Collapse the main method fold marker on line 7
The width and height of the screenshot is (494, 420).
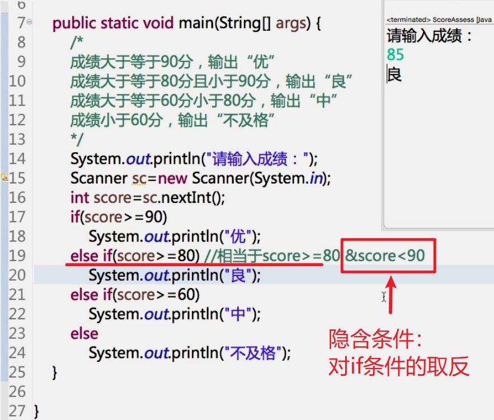pyautogui.click(x=29, y=22)
